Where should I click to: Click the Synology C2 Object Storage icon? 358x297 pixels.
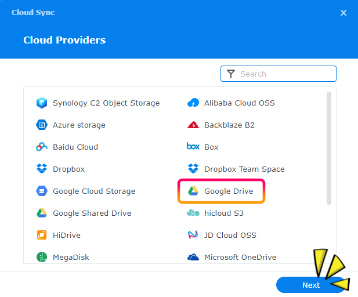click(42, 103)
